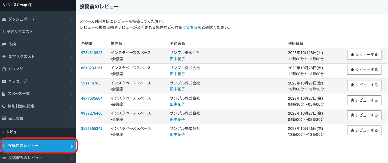Open the 予約リクエスト menu item
The height and width of the screenshot is (163, 388).
point(38,32)
